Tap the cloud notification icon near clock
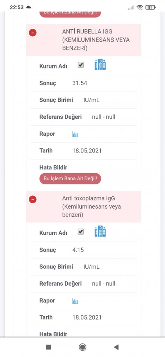 (x=29, y=7)
